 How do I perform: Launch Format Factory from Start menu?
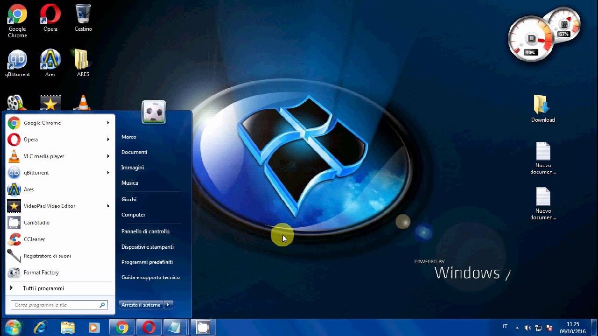(x=59, y=273)
